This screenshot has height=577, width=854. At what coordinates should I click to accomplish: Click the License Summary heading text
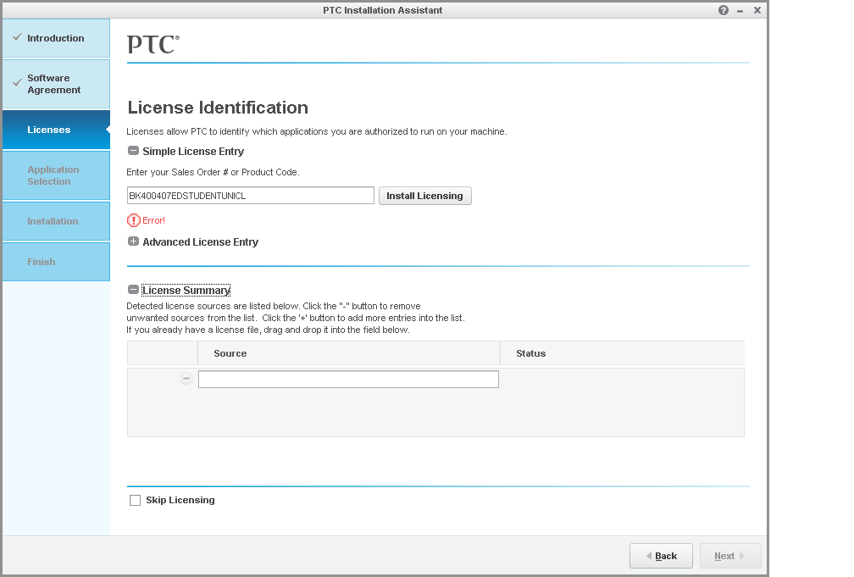[x=186, y=291]
